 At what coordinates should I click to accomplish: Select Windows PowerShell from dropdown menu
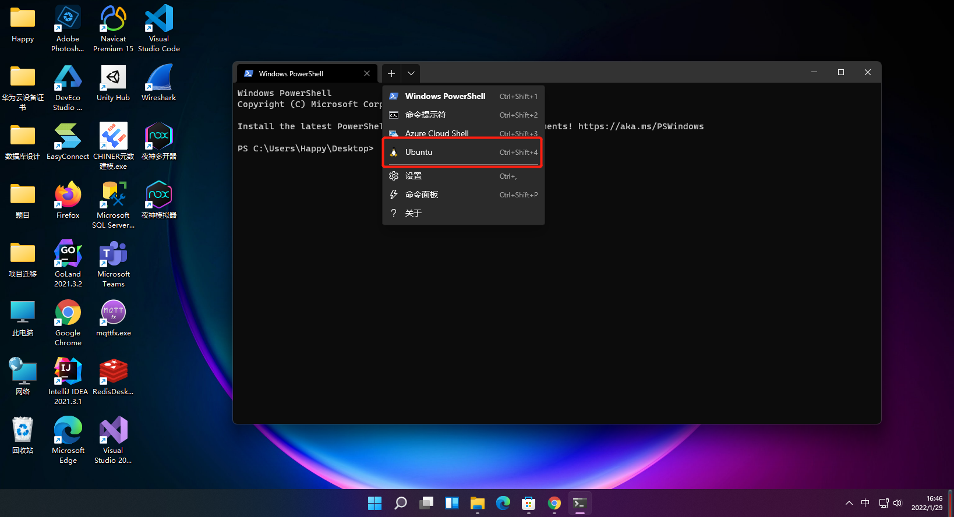tap(464, 96)
